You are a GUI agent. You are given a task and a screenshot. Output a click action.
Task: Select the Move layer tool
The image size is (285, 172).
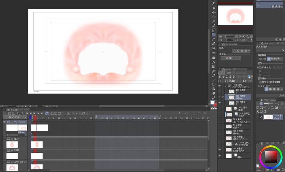pyautogui.click(x=213, y=13)
